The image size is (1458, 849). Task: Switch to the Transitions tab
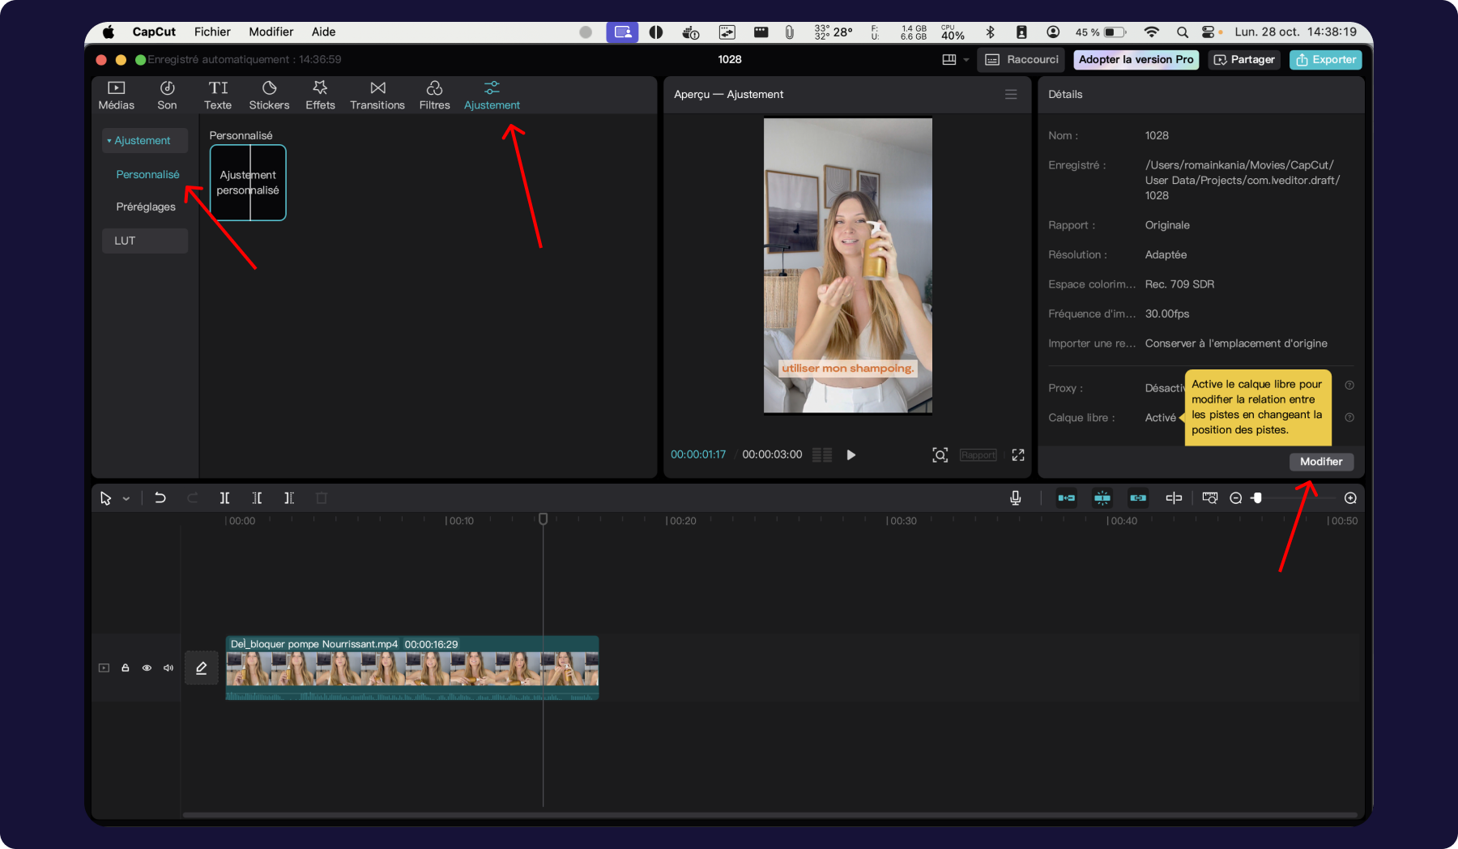point(377,95)
